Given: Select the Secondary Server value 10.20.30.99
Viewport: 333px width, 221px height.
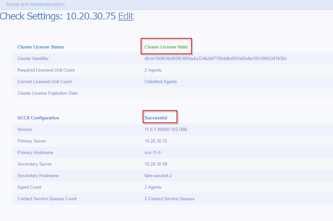Looking at the screenshot, I should coord(156,164).
